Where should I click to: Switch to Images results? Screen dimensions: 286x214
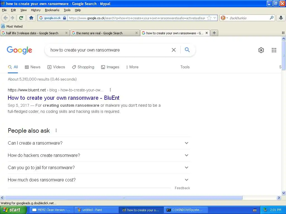(110, 67)
